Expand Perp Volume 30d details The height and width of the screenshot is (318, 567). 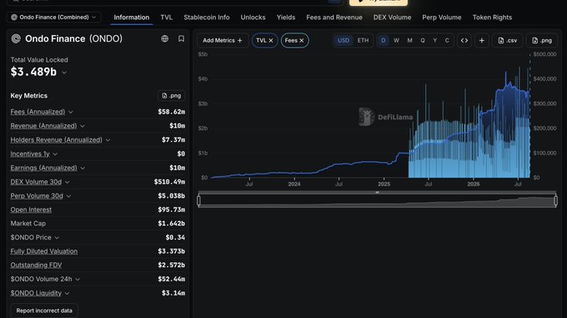point(68,196)
